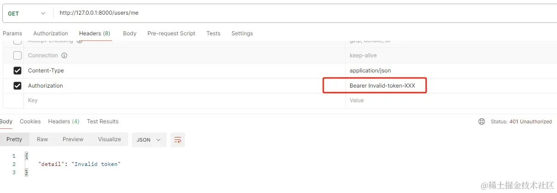This screenshot has height=193, width=557.
Task: Click the empty Value input field
Action: 451,100
